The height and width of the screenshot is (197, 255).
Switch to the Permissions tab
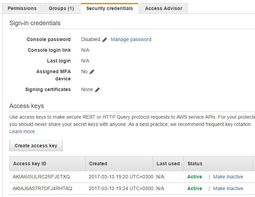click(x=22, y=8)
